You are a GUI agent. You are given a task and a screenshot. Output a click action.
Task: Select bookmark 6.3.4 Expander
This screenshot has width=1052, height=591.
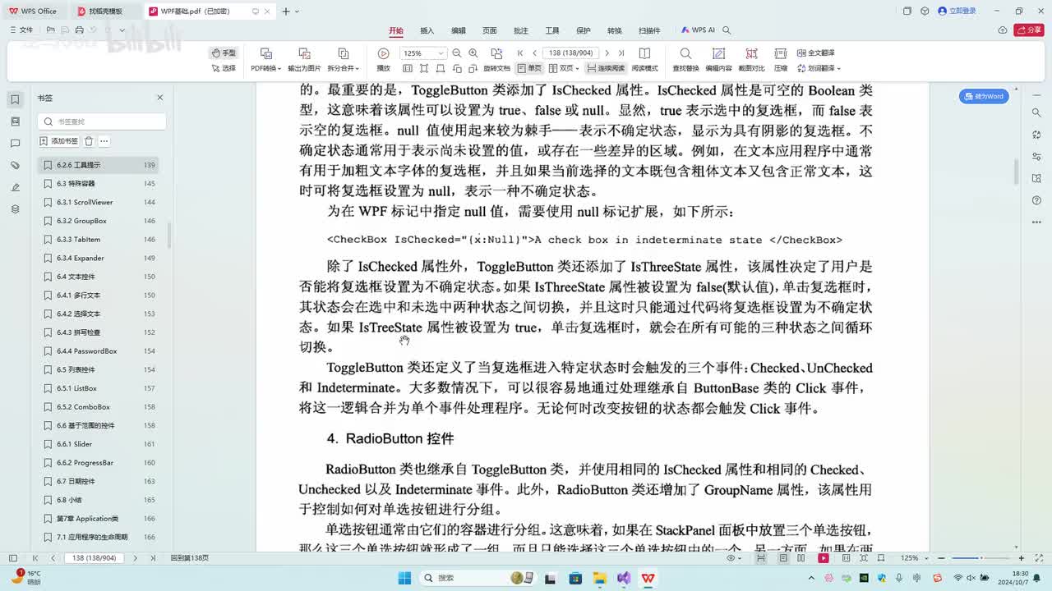click(x=99, y=258)
